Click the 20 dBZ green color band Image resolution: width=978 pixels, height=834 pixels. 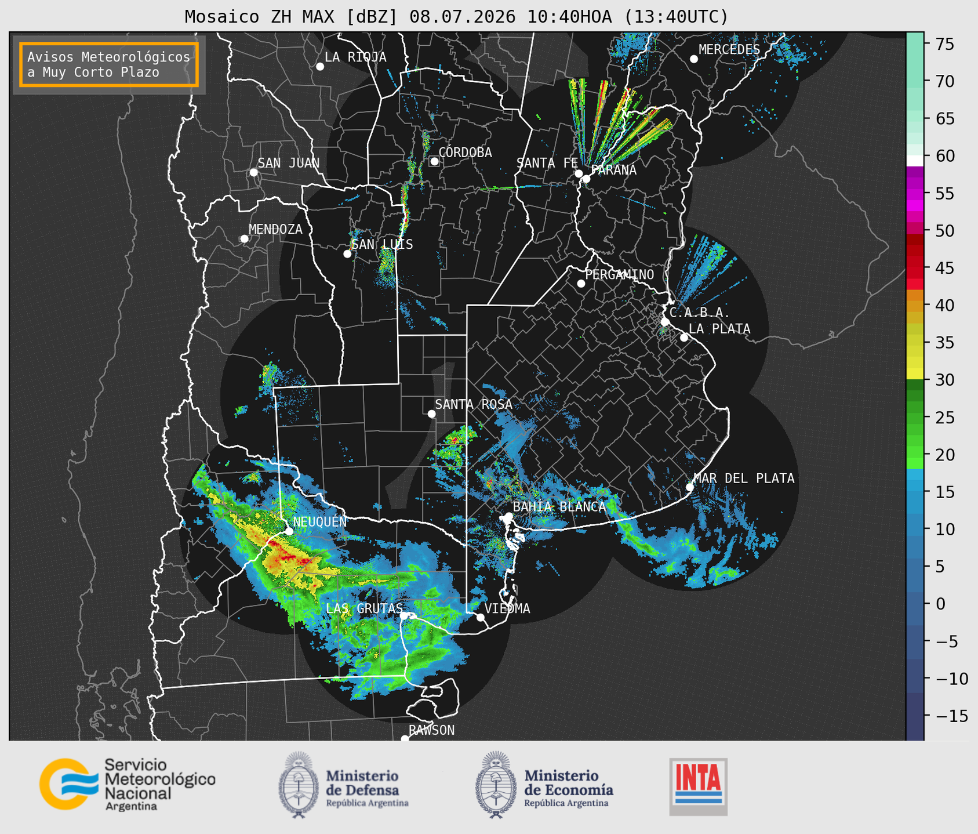point(914,454)
